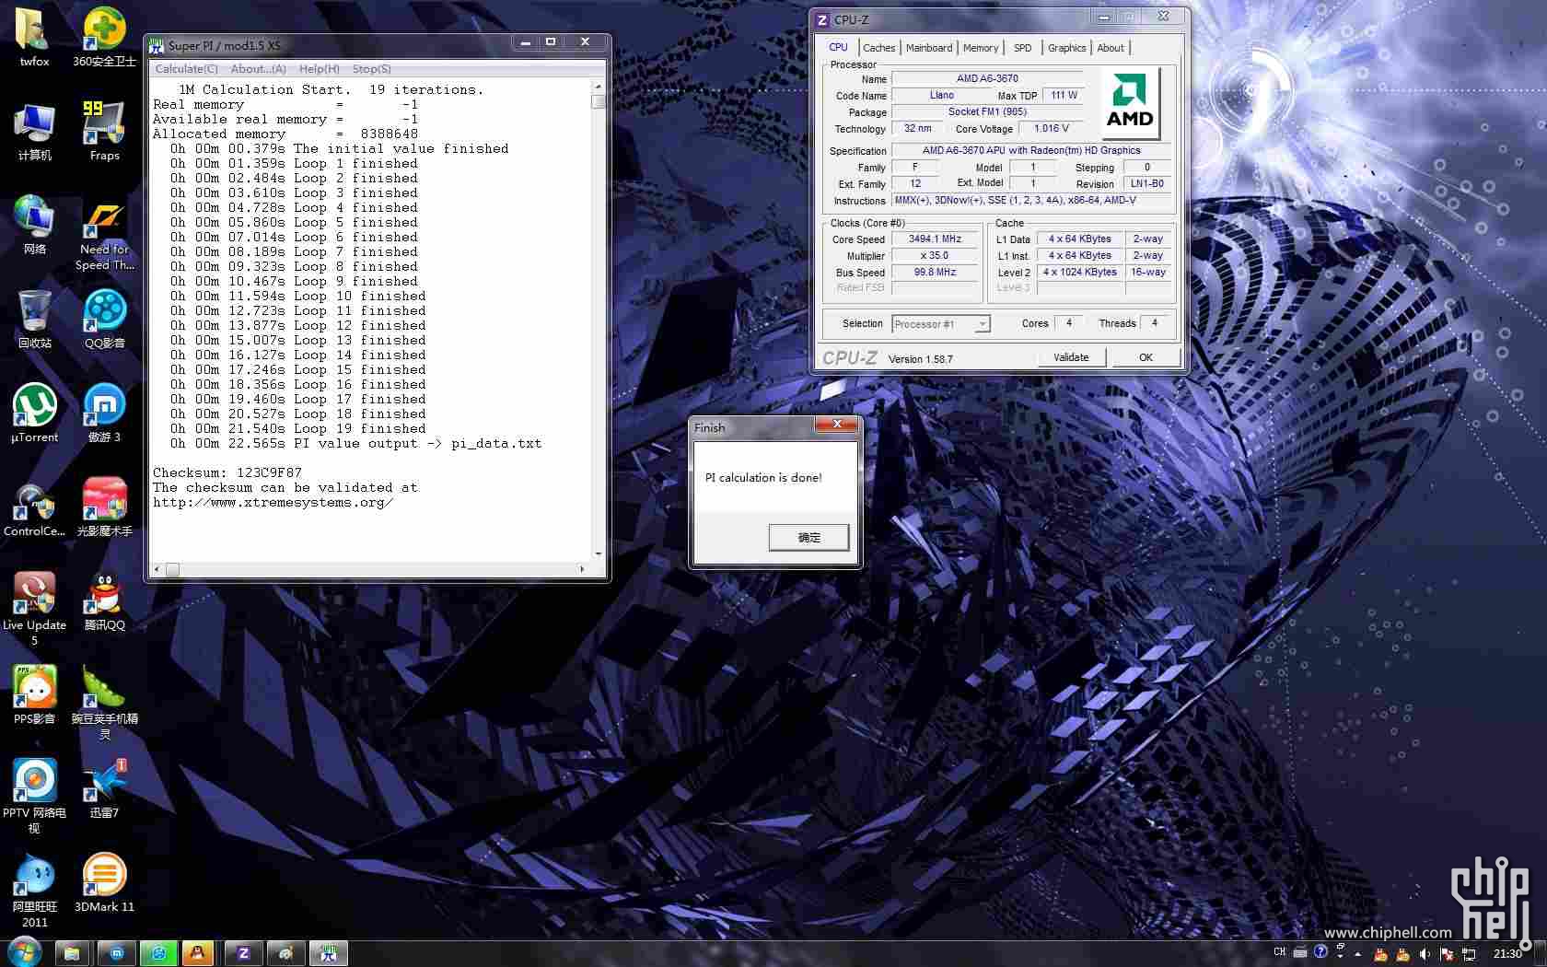The height and width of the screenshot is (967, 1547).
Task: Click the Checksum: 123C9F87 line
Action: [x=227, y=473]
